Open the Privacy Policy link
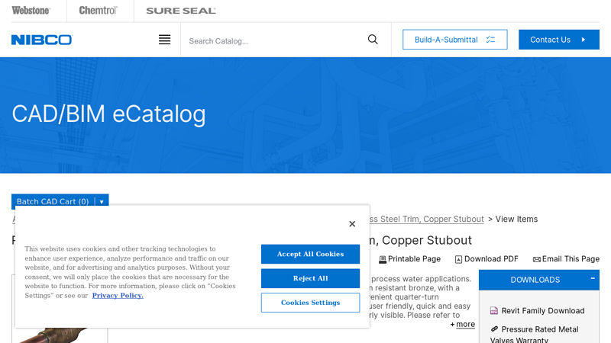 (x=118, y=296)
